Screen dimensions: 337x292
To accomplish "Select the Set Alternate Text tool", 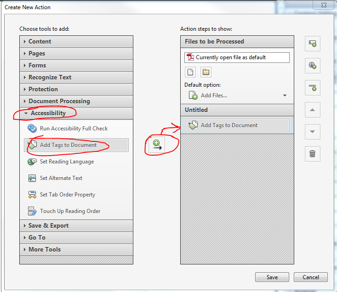I will [61, 178].
